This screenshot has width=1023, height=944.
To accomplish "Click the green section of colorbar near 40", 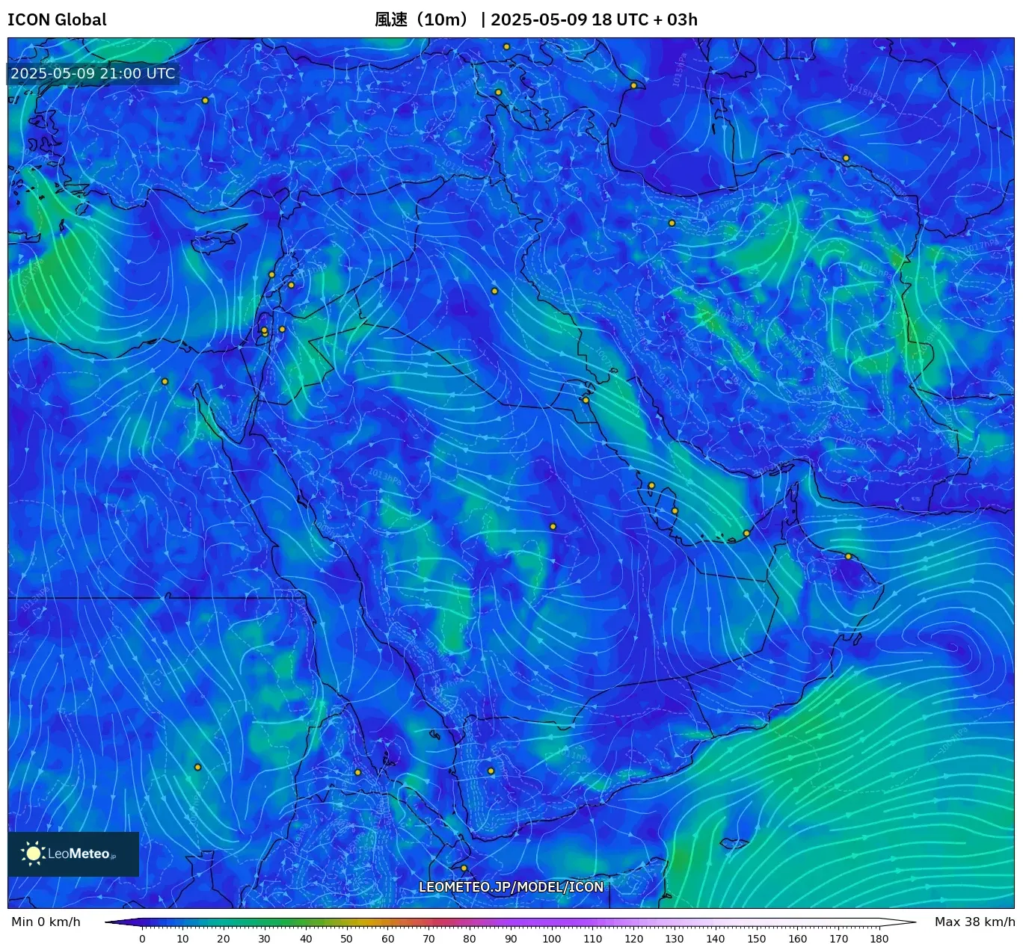I will (x=306, y=922).
